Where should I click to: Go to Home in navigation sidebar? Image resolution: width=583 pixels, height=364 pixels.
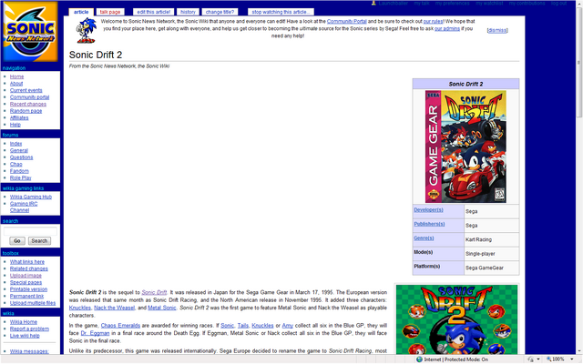click(16, 76)
